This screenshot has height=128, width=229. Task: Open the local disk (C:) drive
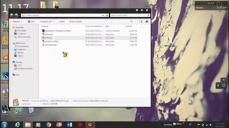[18, 65]
